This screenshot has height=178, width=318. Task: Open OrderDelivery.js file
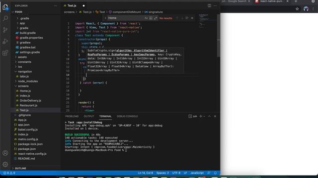[30, 101]
